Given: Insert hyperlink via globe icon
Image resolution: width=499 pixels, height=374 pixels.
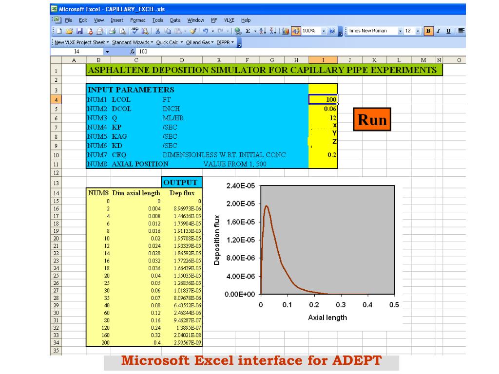Looking at the screenshot, I should pos(237,31).
